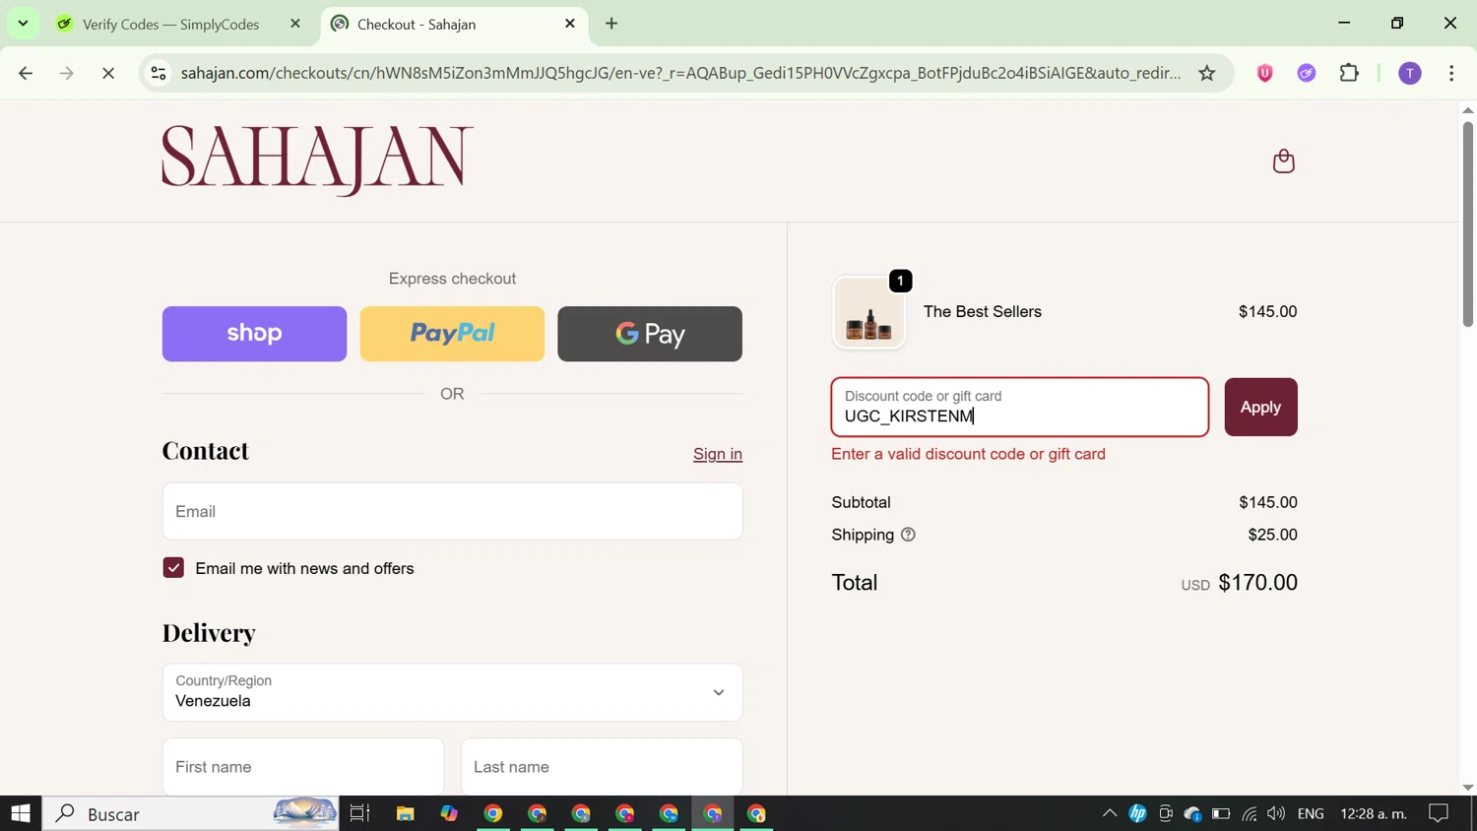Click the Last name field
Screen dimensions: 1477x831
tap(602, 766)
